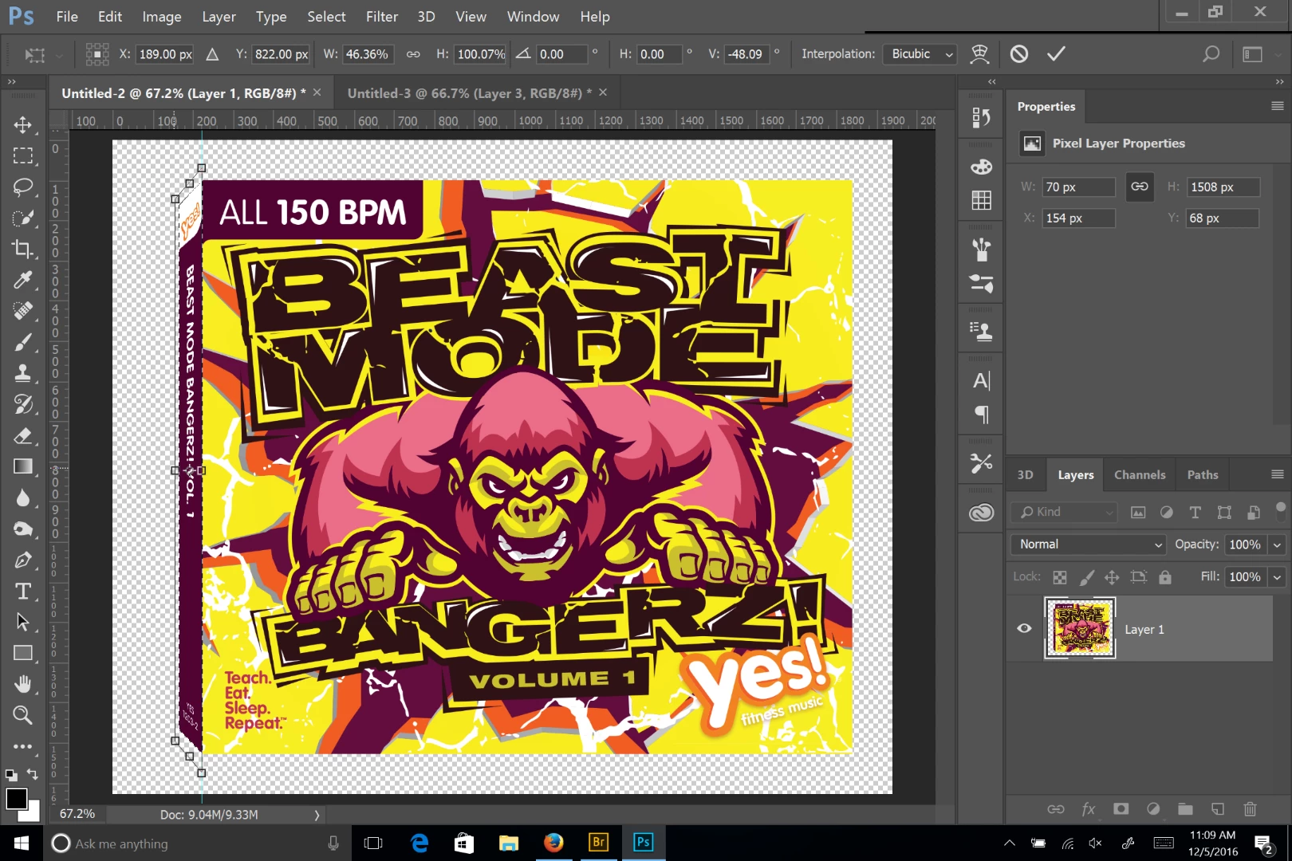Select the Brush tool
This screenshot has width=1292, height=861.
coord(22,342)
